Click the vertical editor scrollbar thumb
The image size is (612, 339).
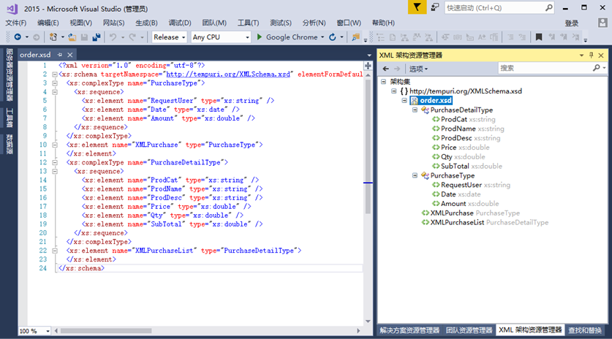368,146
